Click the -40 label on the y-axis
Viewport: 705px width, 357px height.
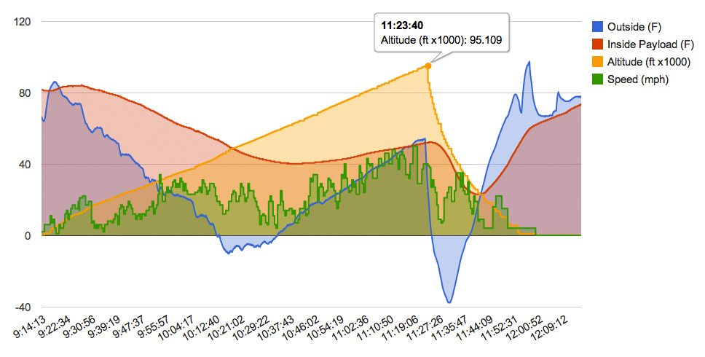pos(23,307)
